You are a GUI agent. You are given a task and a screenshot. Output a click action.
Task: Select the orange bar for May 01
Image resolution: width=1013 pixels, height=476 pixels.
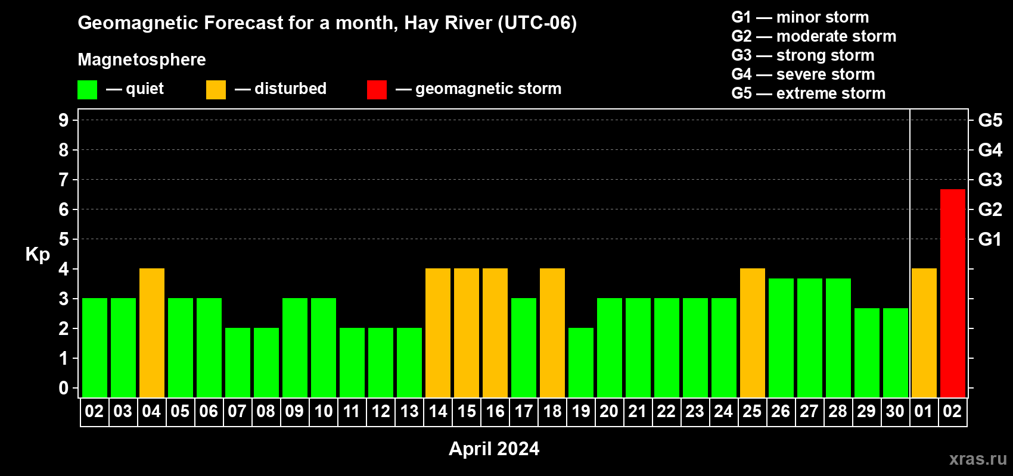pyautogui.click(x=924, y=333)
